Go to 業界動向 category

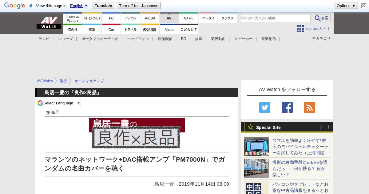coord(218,39)
